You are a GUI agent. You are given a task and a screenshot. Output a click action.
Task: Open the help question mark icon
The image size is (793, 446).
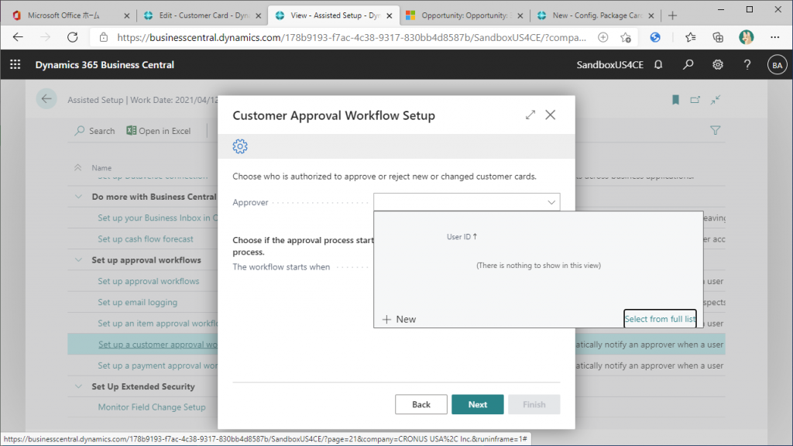click(747, 65)
